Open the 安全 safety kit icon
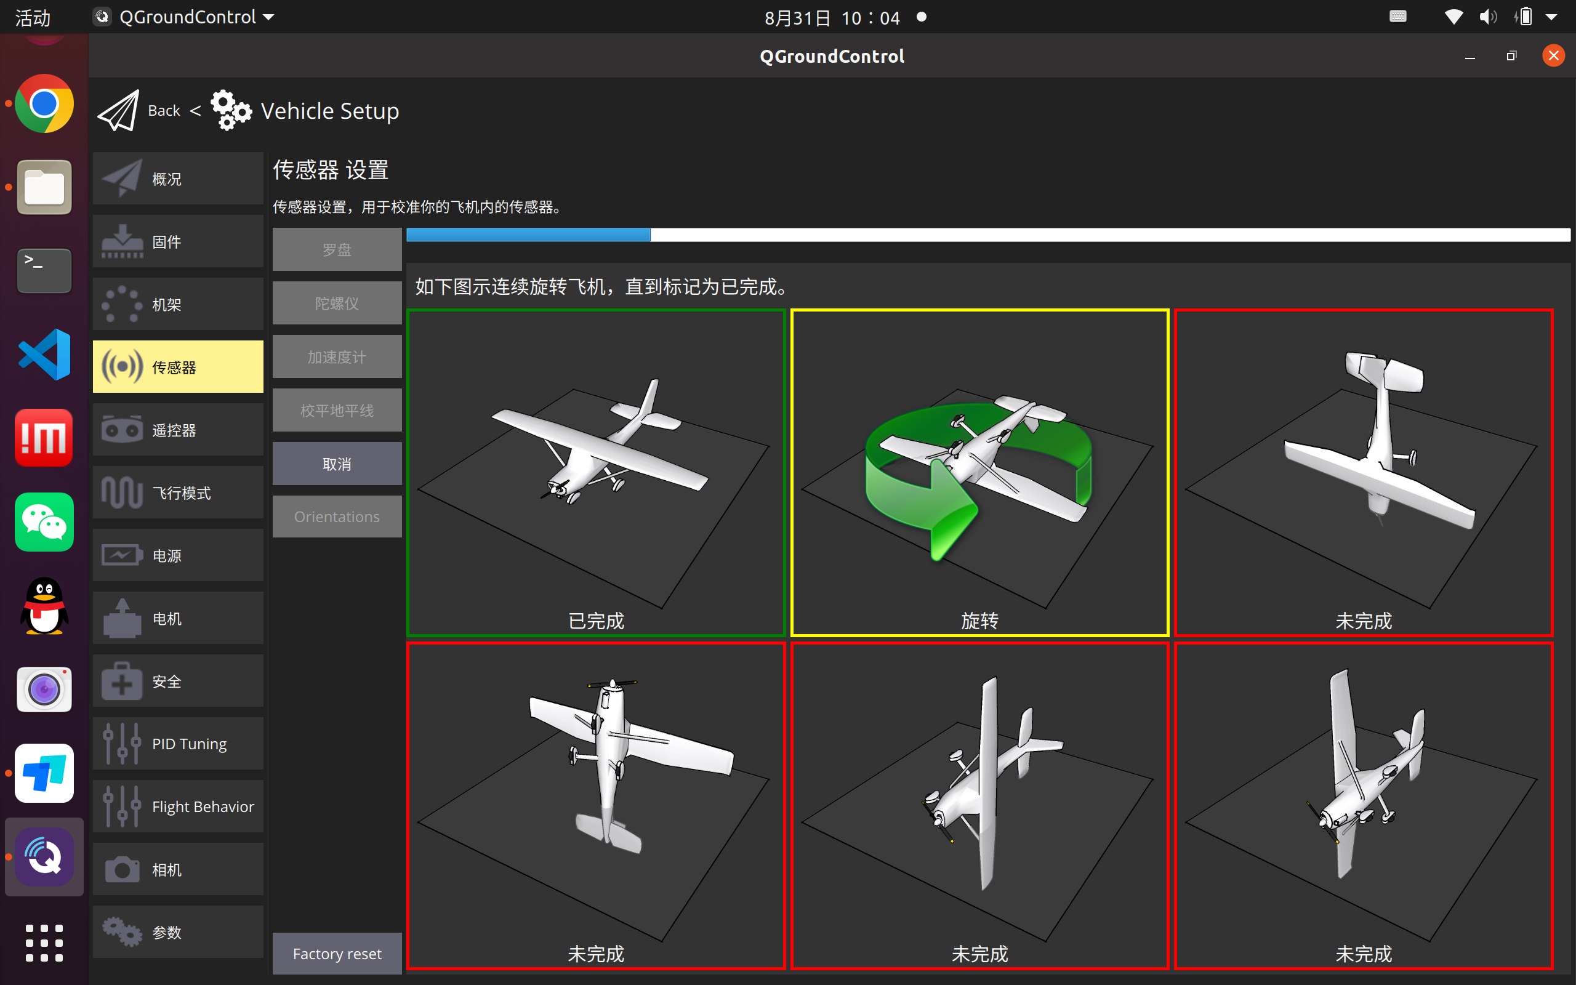The height and width of the screenshot is (985, 1576). [x=122, y=681]
